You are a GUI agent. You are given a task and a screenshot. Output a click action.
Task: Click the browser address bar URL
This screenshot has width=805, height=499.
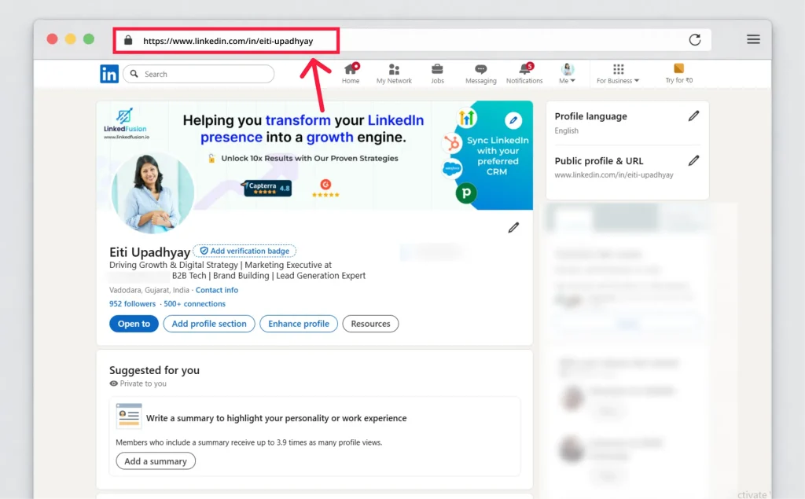point(228,41)
